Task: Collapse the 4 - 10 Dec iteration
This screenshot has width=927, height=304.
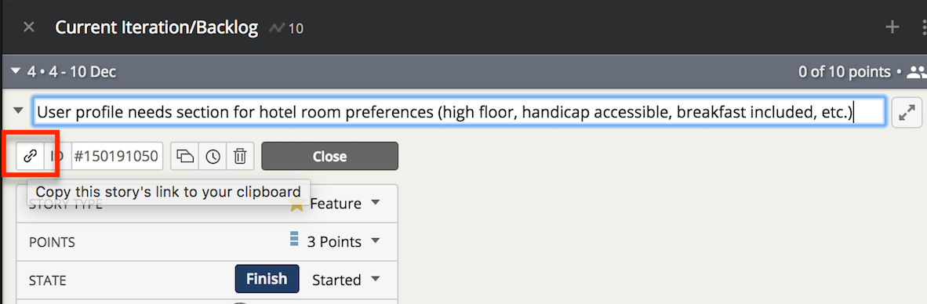Action: click(16, 72)
